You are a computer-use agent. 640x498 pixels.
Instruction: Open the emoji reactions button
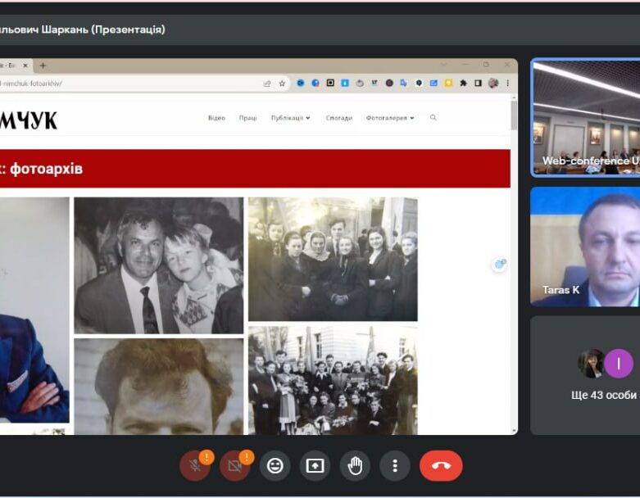pyautogui.click(x=275, y=466)
